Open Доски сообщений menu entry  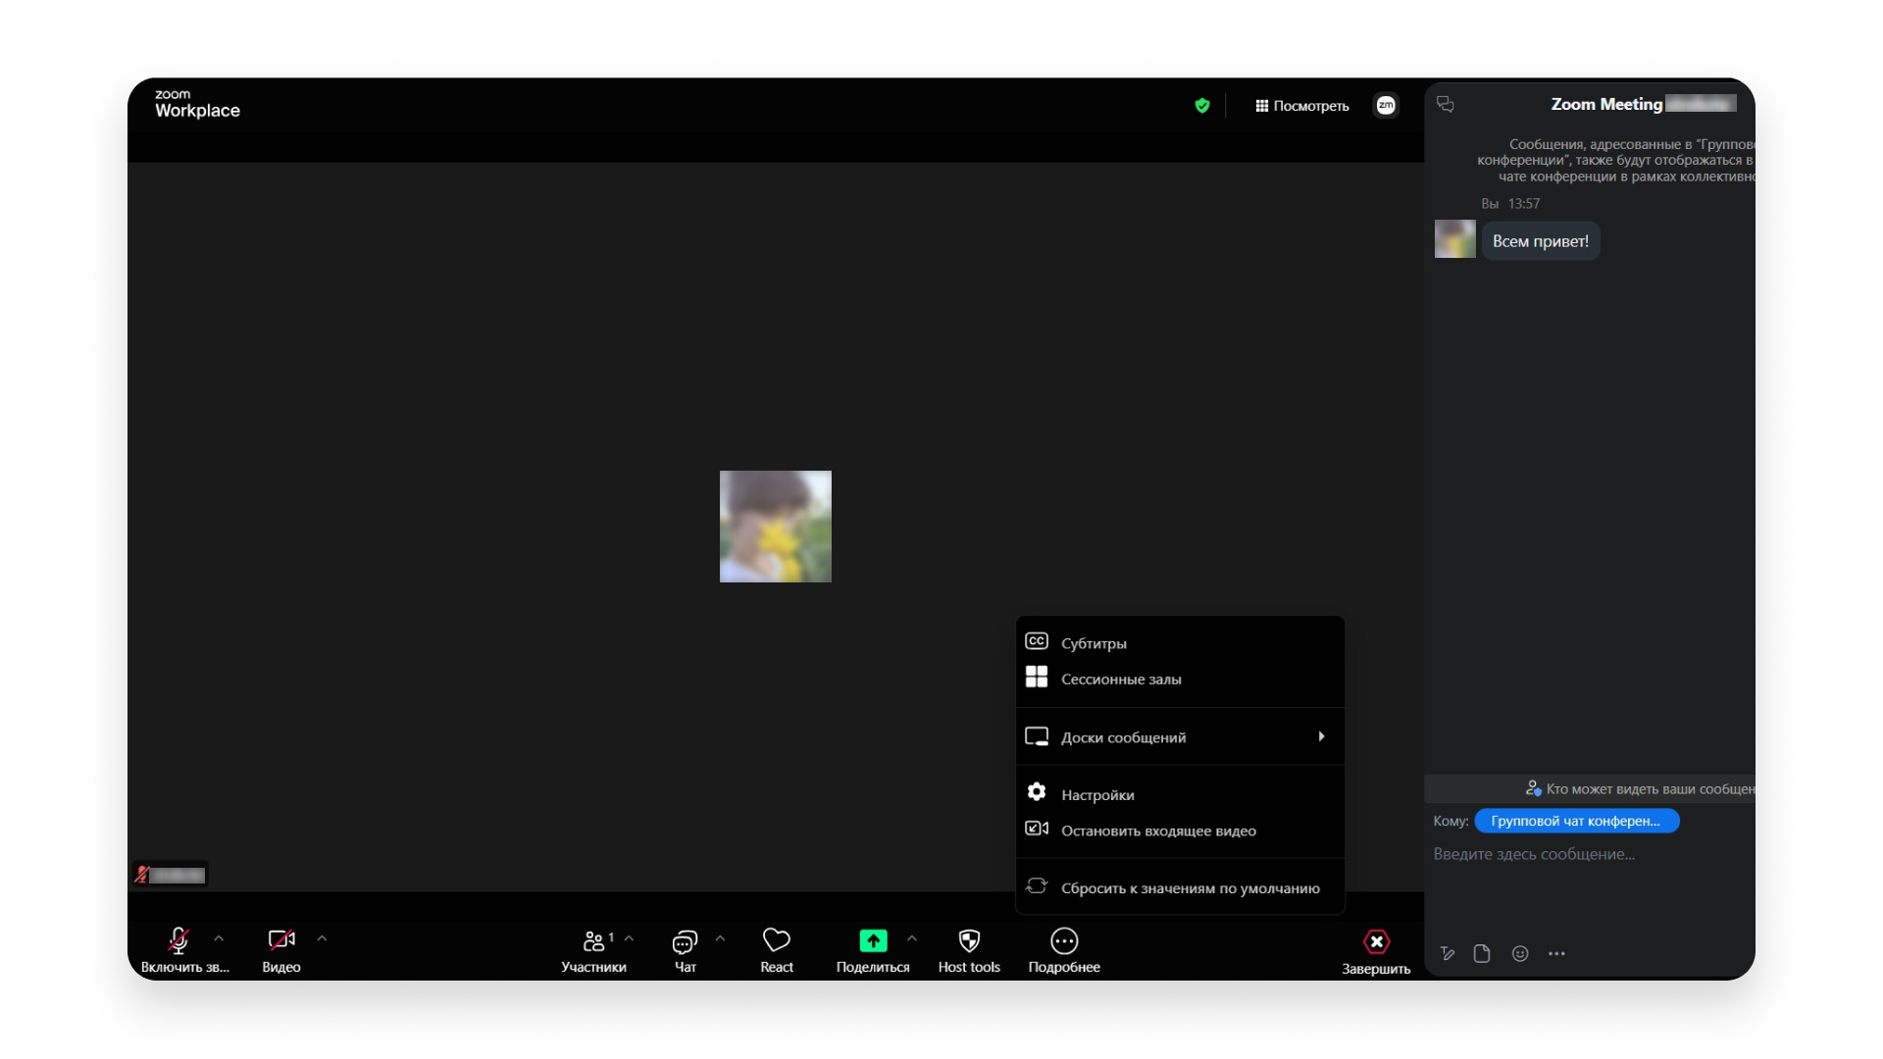(x=1180, y=737)
